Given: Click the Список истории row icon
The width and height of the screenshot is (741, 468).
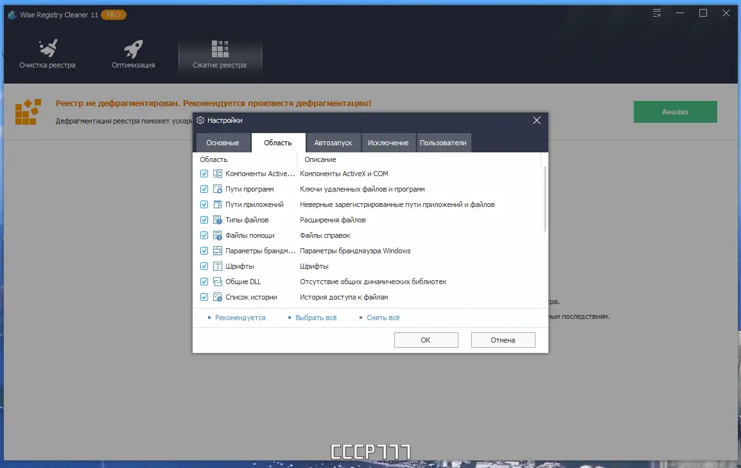Looking at the screenshot, I should pyautogui.click(x=218, y=297).
